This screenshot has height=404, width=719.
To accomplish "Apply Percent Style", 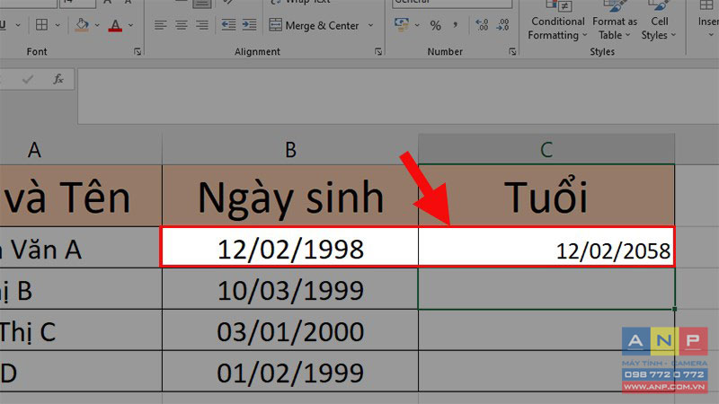I will click(x=435, y=25).
